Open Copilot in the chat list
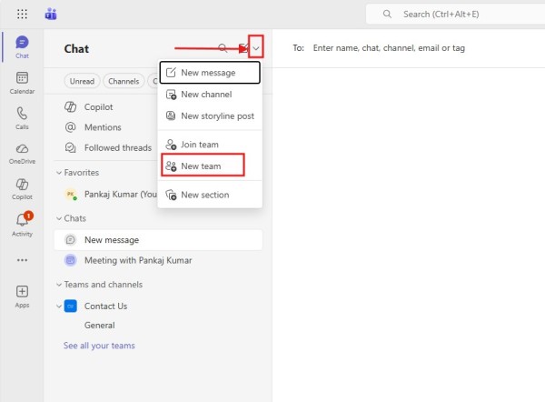The image size is (545, 402). coord(106,106)
